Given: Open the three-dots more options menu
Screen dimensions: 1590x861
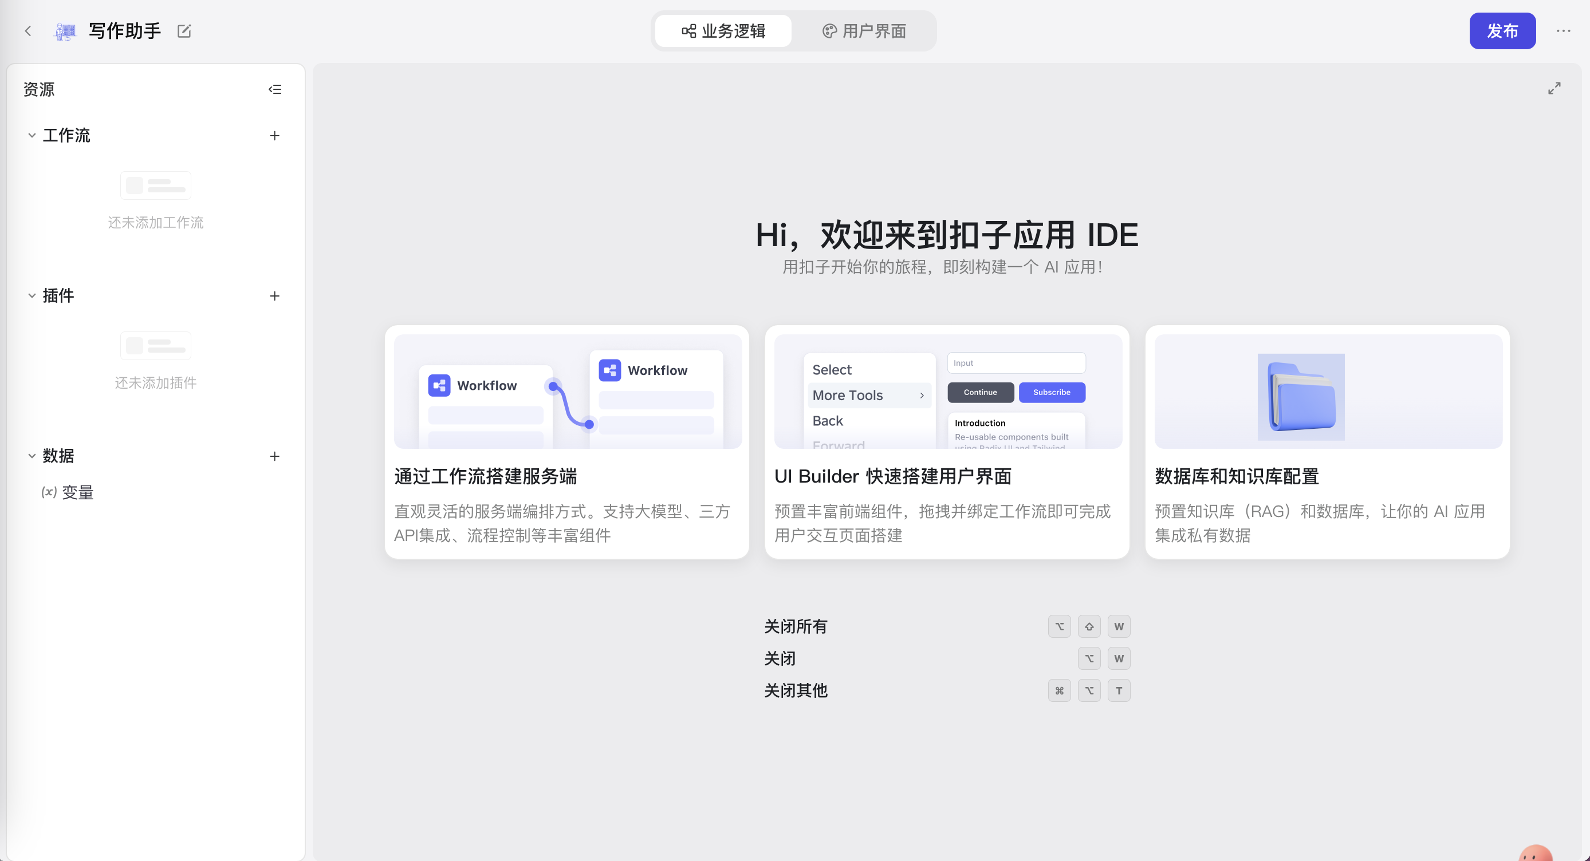Looking at the screenshot, I should click(1563, 31).
